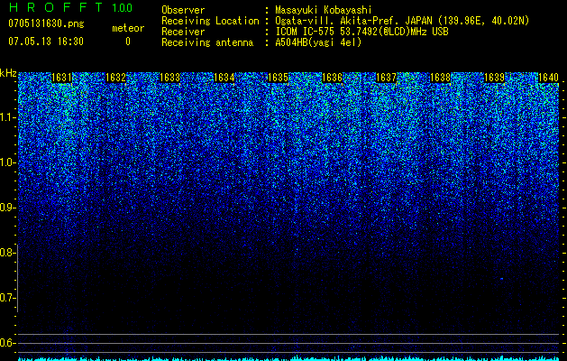Click the 1.0 frequency axis label
567x361 pixels.
click(x=7, y=162)
